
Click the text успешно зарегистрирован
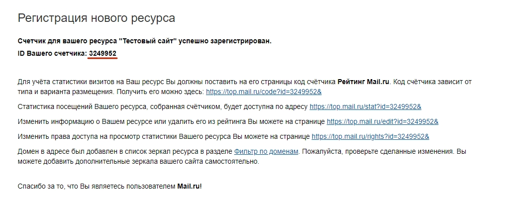pyautogui.click(x=225, y=41)
